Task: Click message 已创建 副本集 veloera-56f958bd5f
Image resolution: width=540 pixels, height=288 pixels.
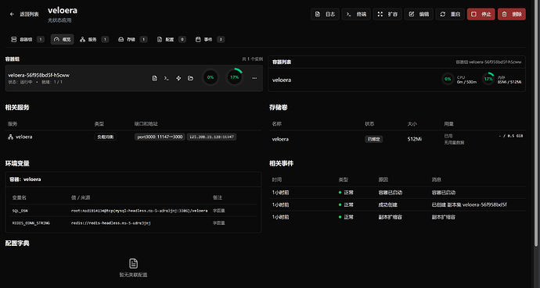Action: 469,205
